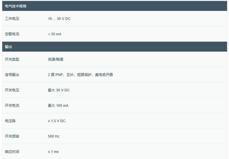Viewport: 229px width, 159px height.
Task: Select the 电压降 label
Action: point(10,121)
